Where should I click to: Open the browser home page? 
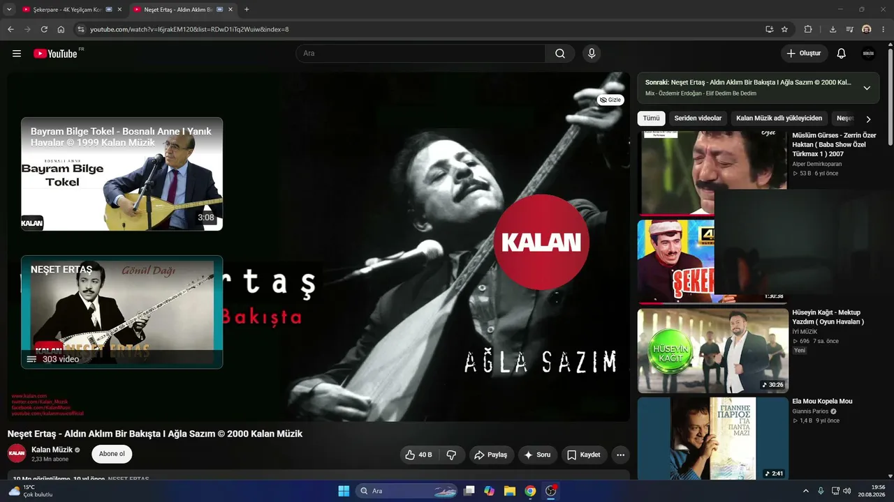[x=61, y=29]
